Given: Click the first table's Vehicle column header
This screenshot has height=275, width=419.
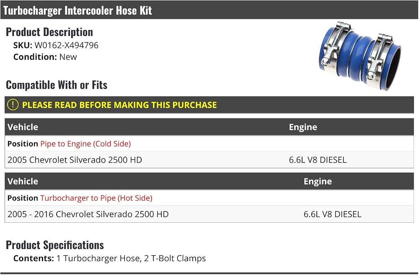Looking at the screenshot, I should point(23,127).
